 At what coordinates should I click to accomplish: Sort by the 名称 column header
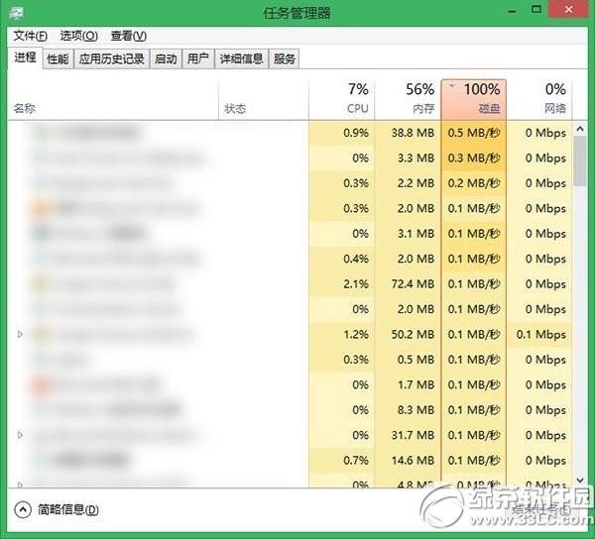[x=113, y=99]
